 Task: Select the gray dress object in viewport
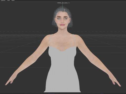tap(62, 68)
